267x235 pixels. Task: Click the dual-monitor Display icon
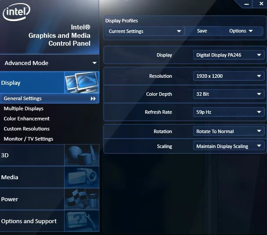click(82, 83)
